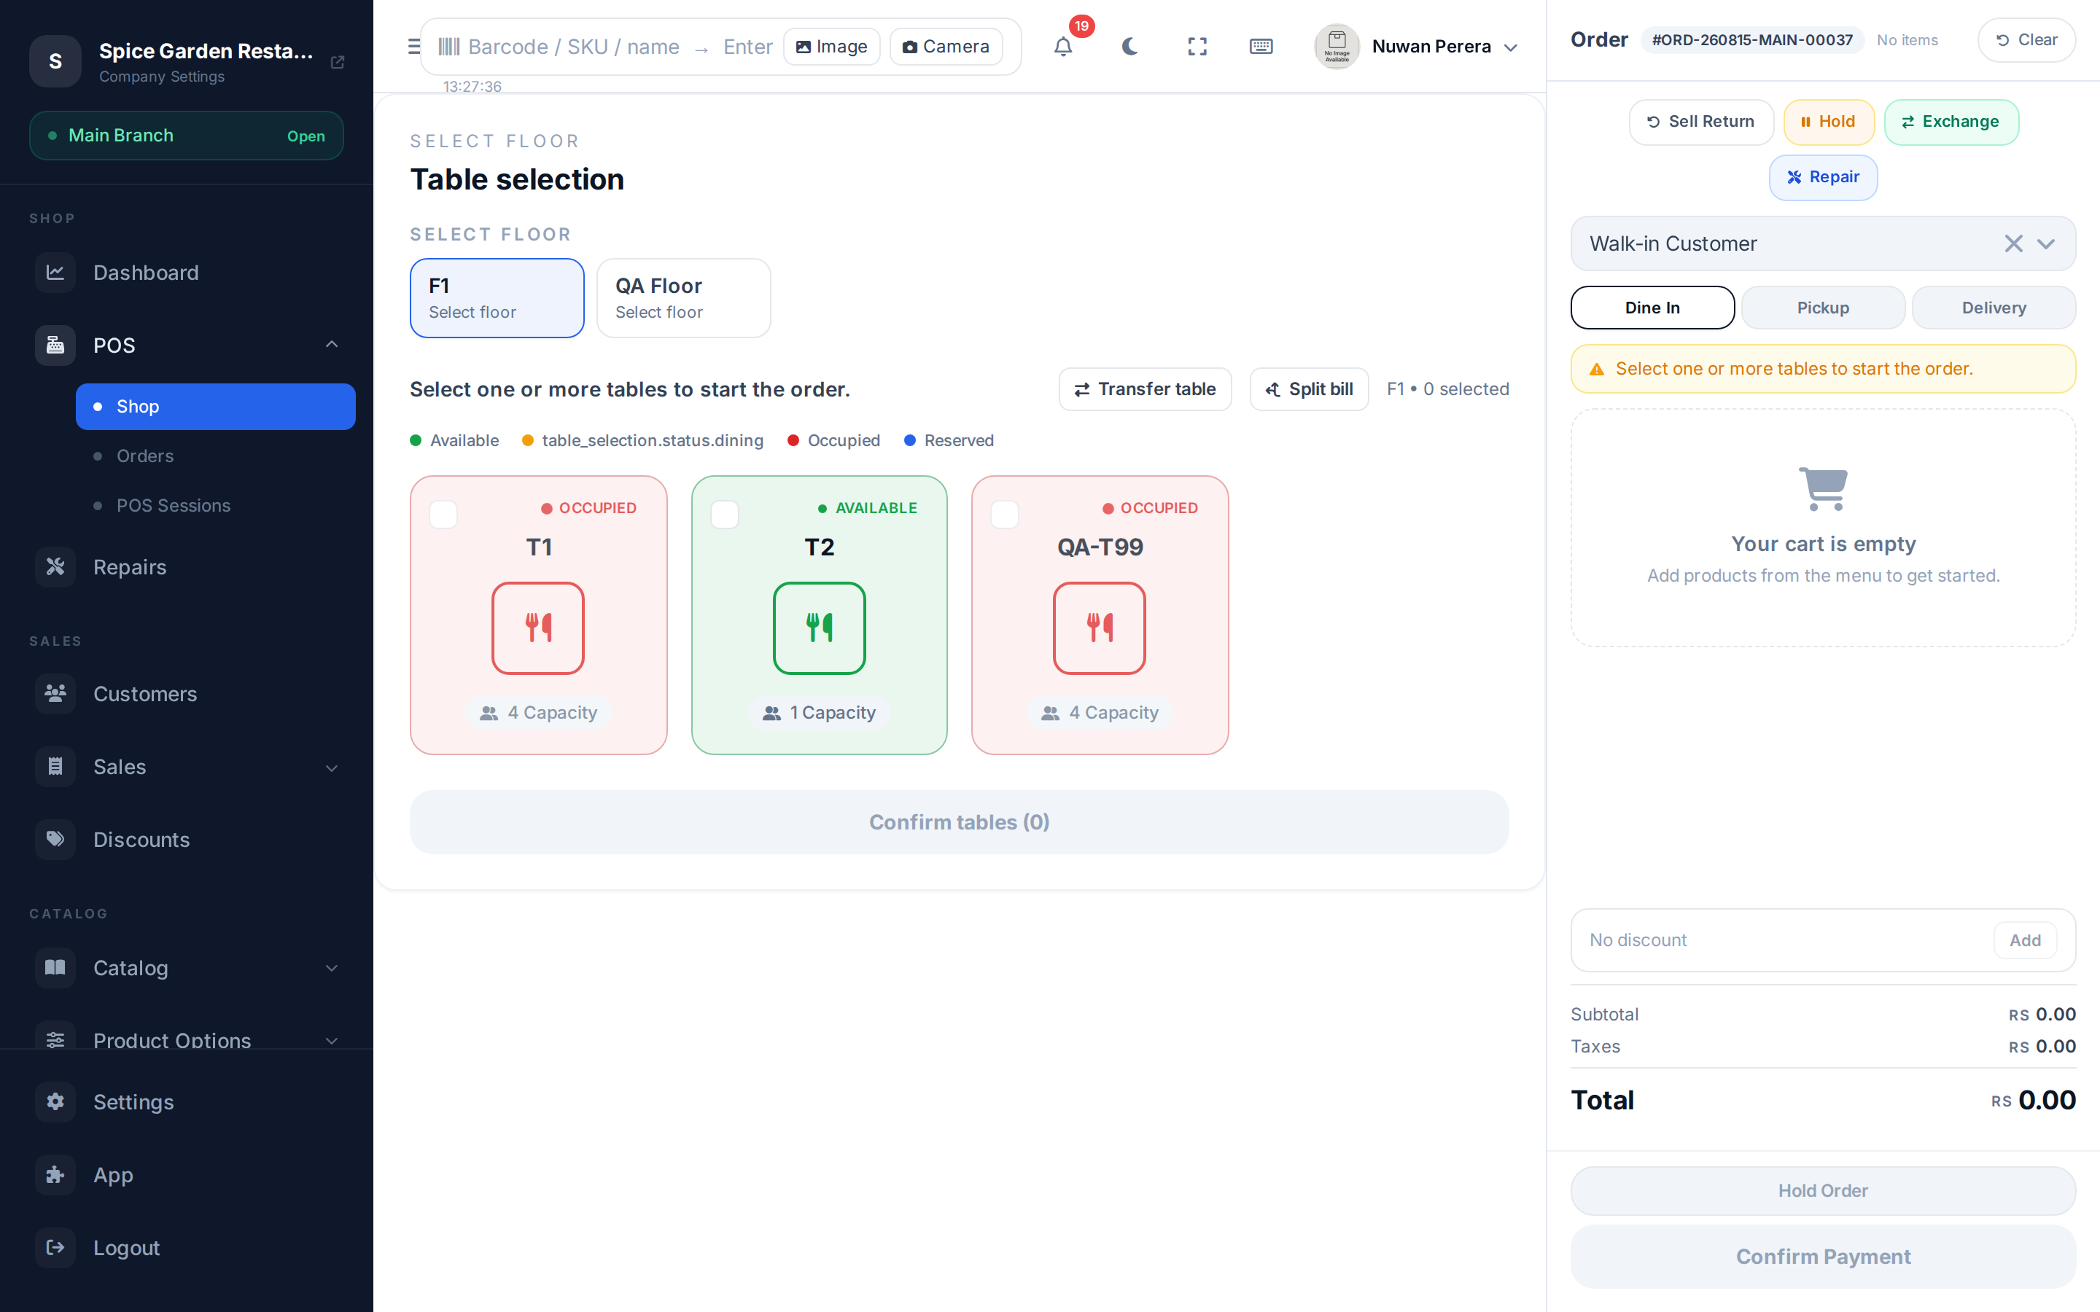The width and height of the screenshot is (2100, 1312).
Task: Collapse the POS menu chevron
Action: (x=332, y=345)
